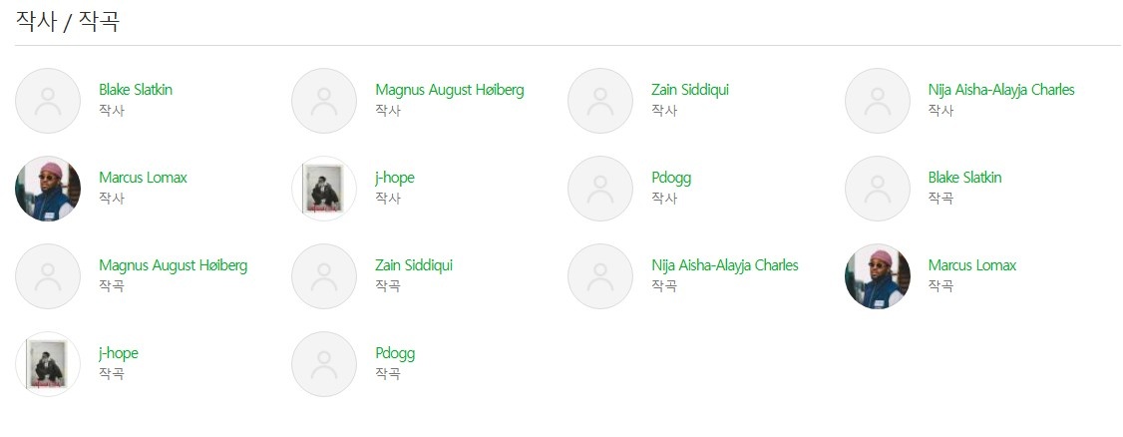
Task: Open the Pdogg name link listed as 작곡
Action: (395, 353)
